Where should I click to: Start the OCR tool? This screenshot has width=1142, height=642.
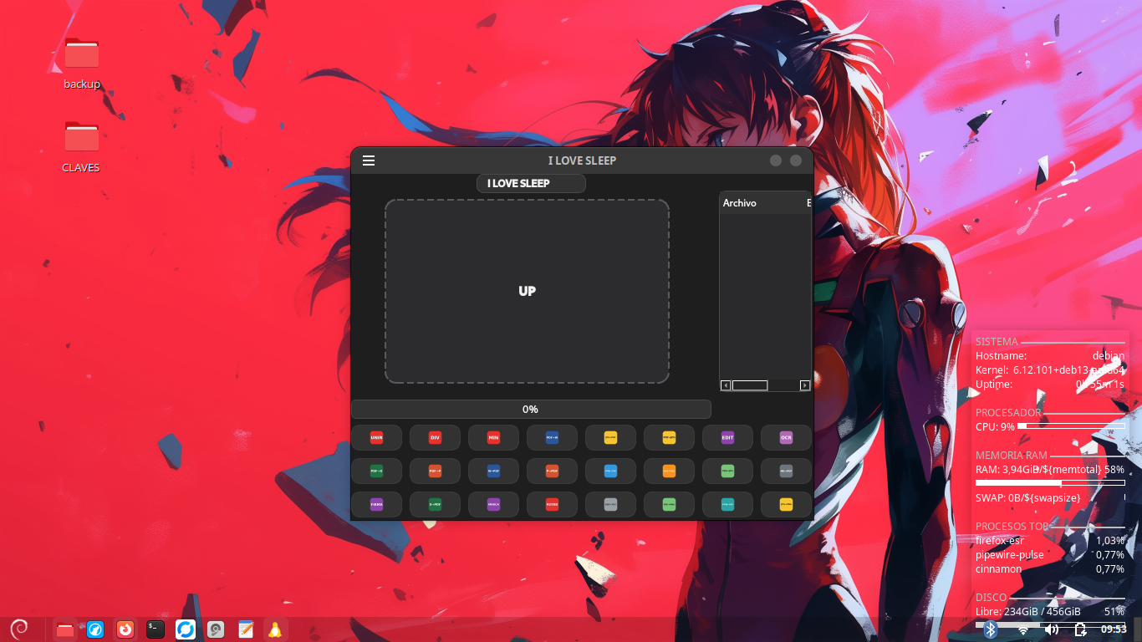tap(786, 437)
